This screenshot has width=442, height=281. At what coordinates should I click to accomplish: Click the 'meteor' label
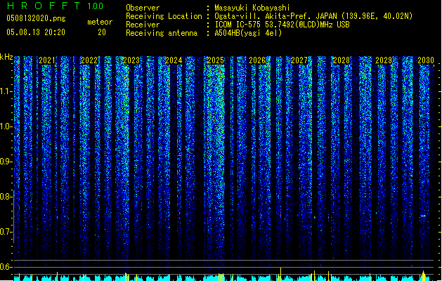click(x=100, y=22)
